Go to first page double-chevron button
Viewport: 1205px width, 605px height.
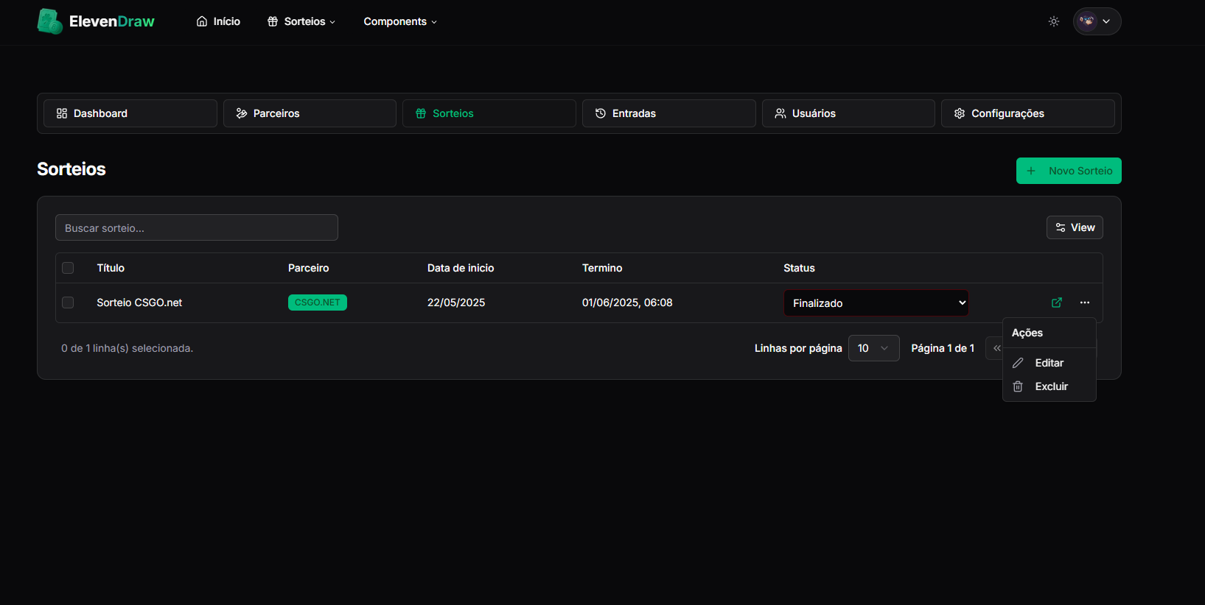996,348
